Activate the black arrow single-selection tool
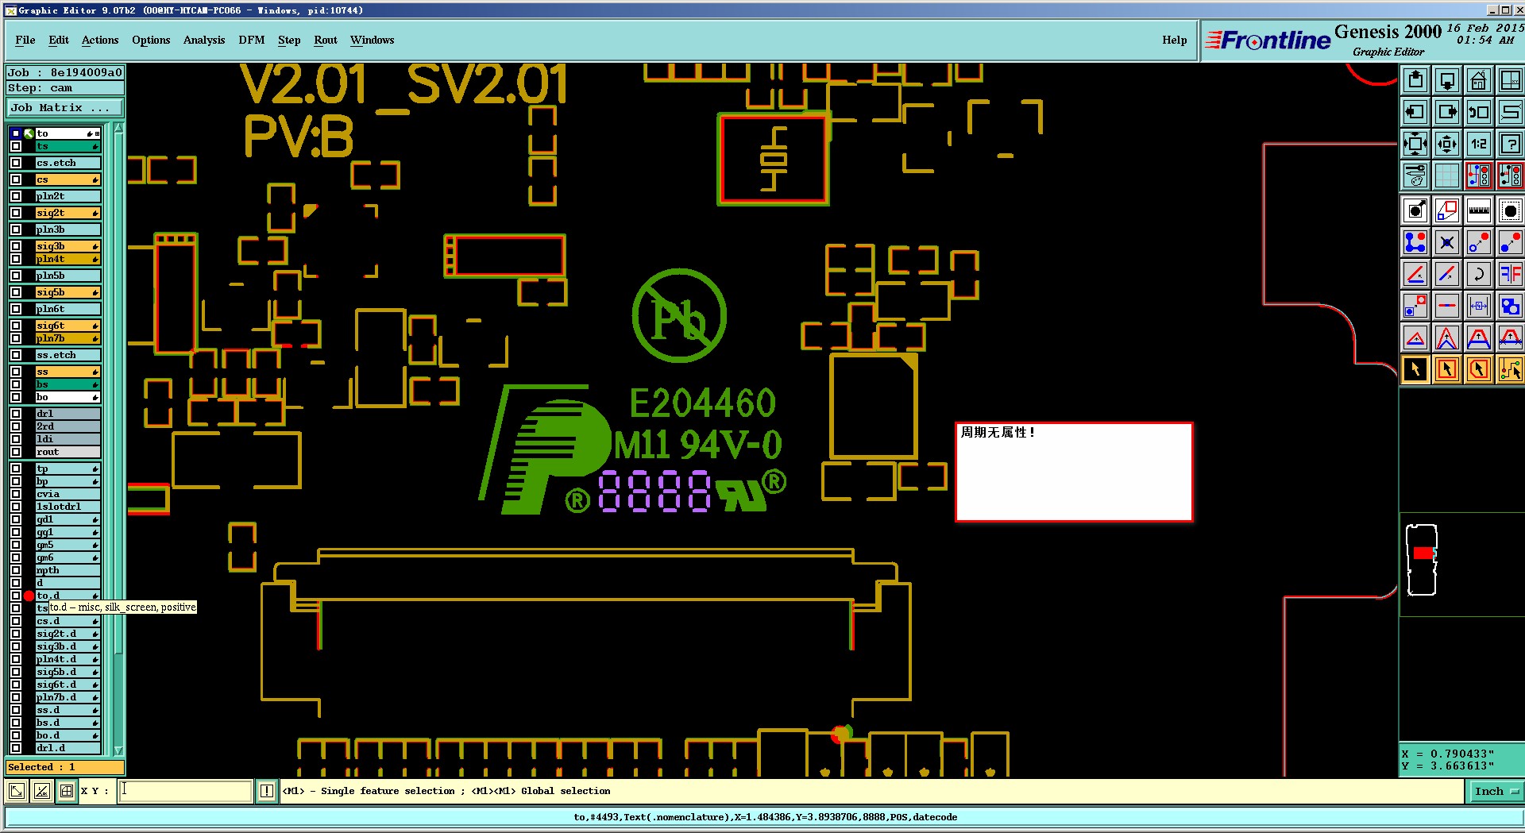 [x=1415, y=369]
